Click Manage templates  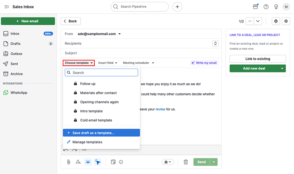[x=102, y=142]
